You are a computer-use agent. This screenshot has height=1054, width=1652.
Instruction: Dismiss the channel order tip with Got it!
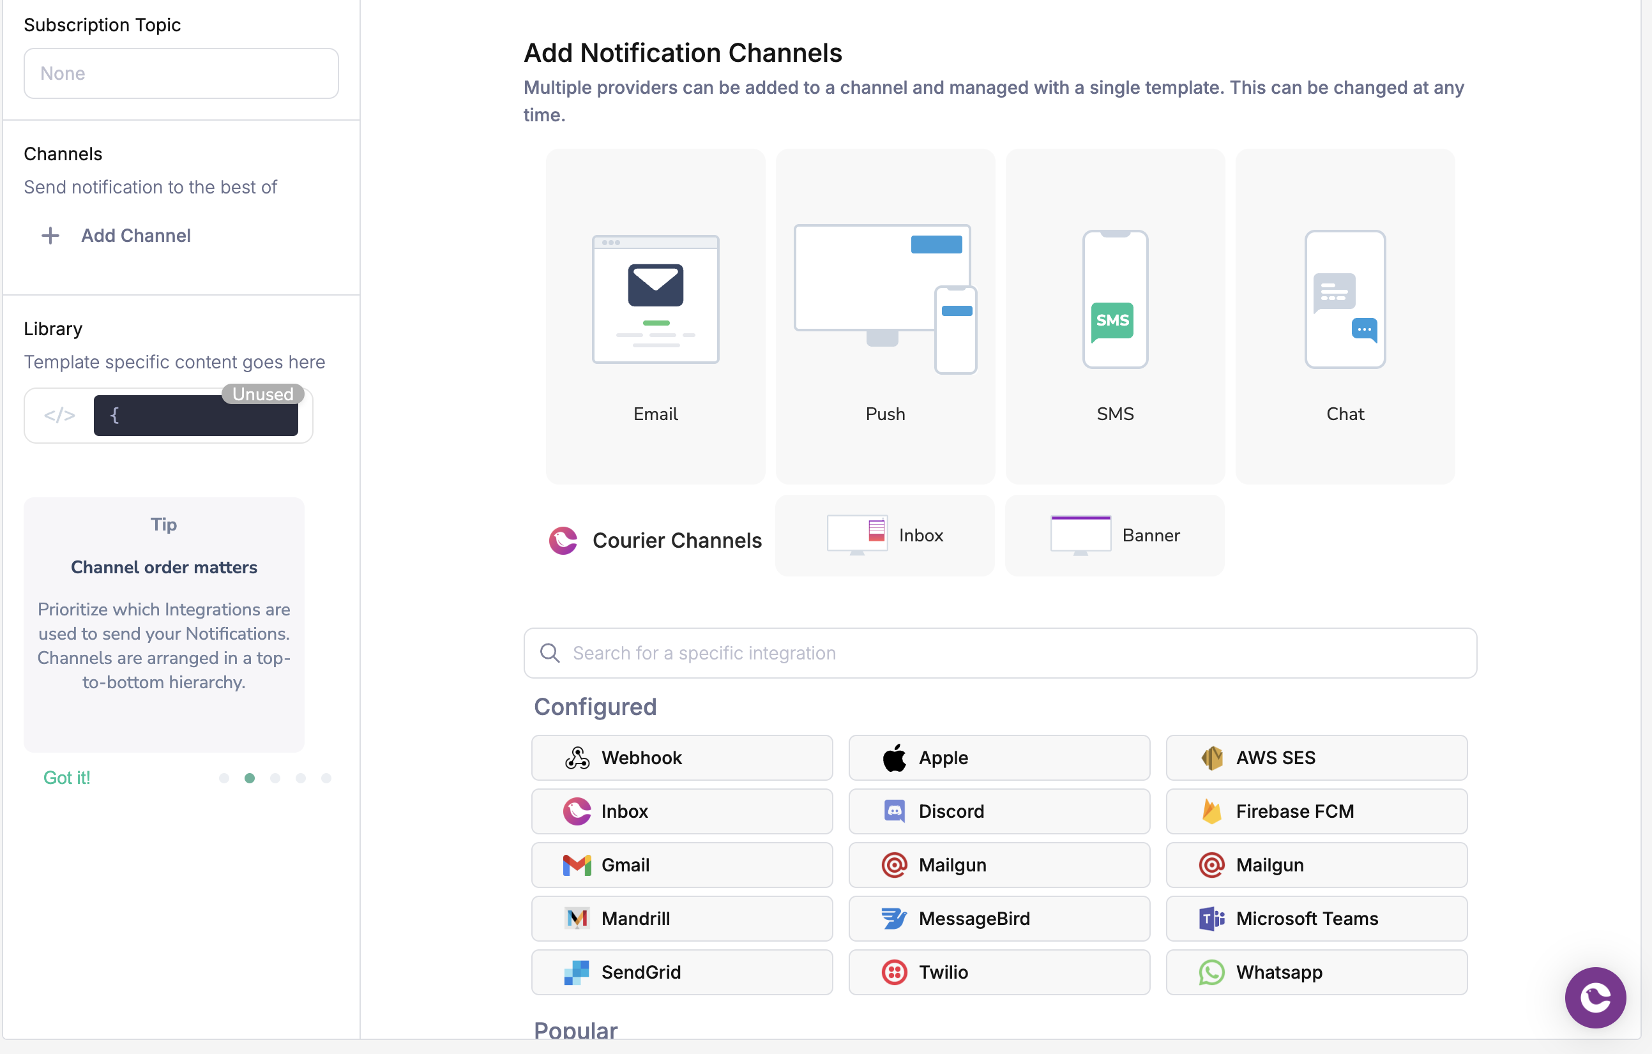66,778
